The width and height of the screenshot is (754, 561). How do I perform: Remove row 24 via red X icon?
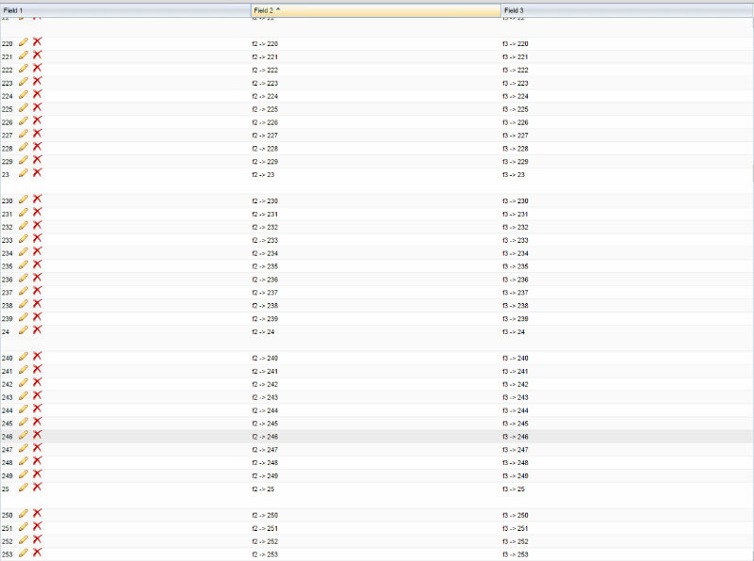pyautogui.click(x=37, y=329)
